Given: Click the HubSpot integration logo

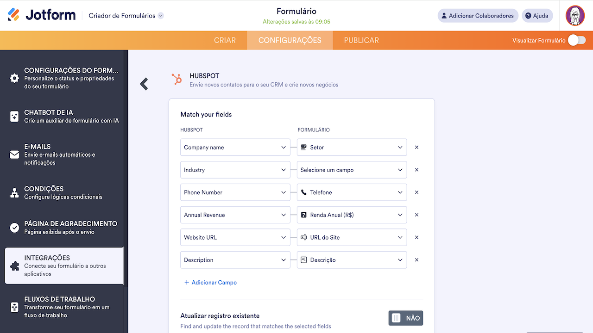Looking at the screenshot, I should [x=177, y=80].
